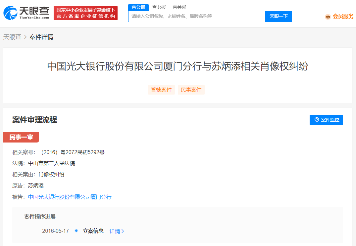This screenshot has height=246, width=356.
Task: Expand 详情 link for 立案信息
Action: 117,231
